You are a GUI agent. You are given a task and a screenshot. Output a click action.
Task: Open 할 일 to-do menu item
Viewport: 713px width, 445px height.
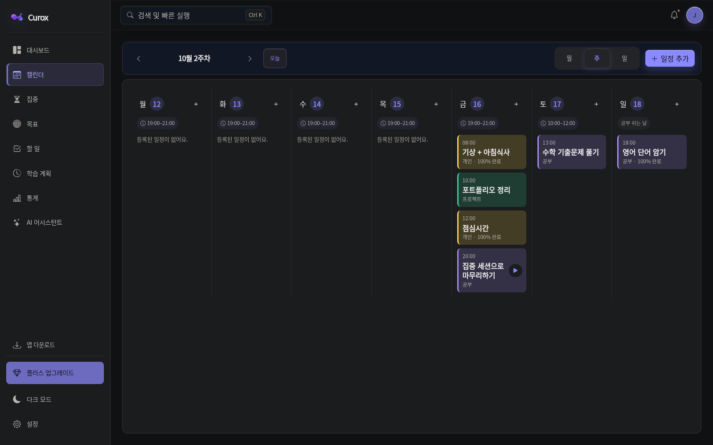[55, 149]
